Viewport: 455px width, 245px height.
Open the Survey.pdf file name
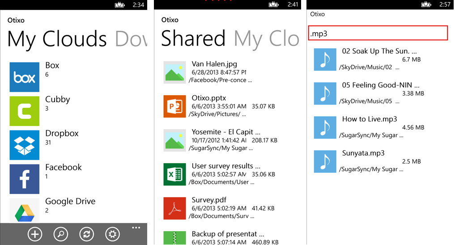click(x=209, y=200)
